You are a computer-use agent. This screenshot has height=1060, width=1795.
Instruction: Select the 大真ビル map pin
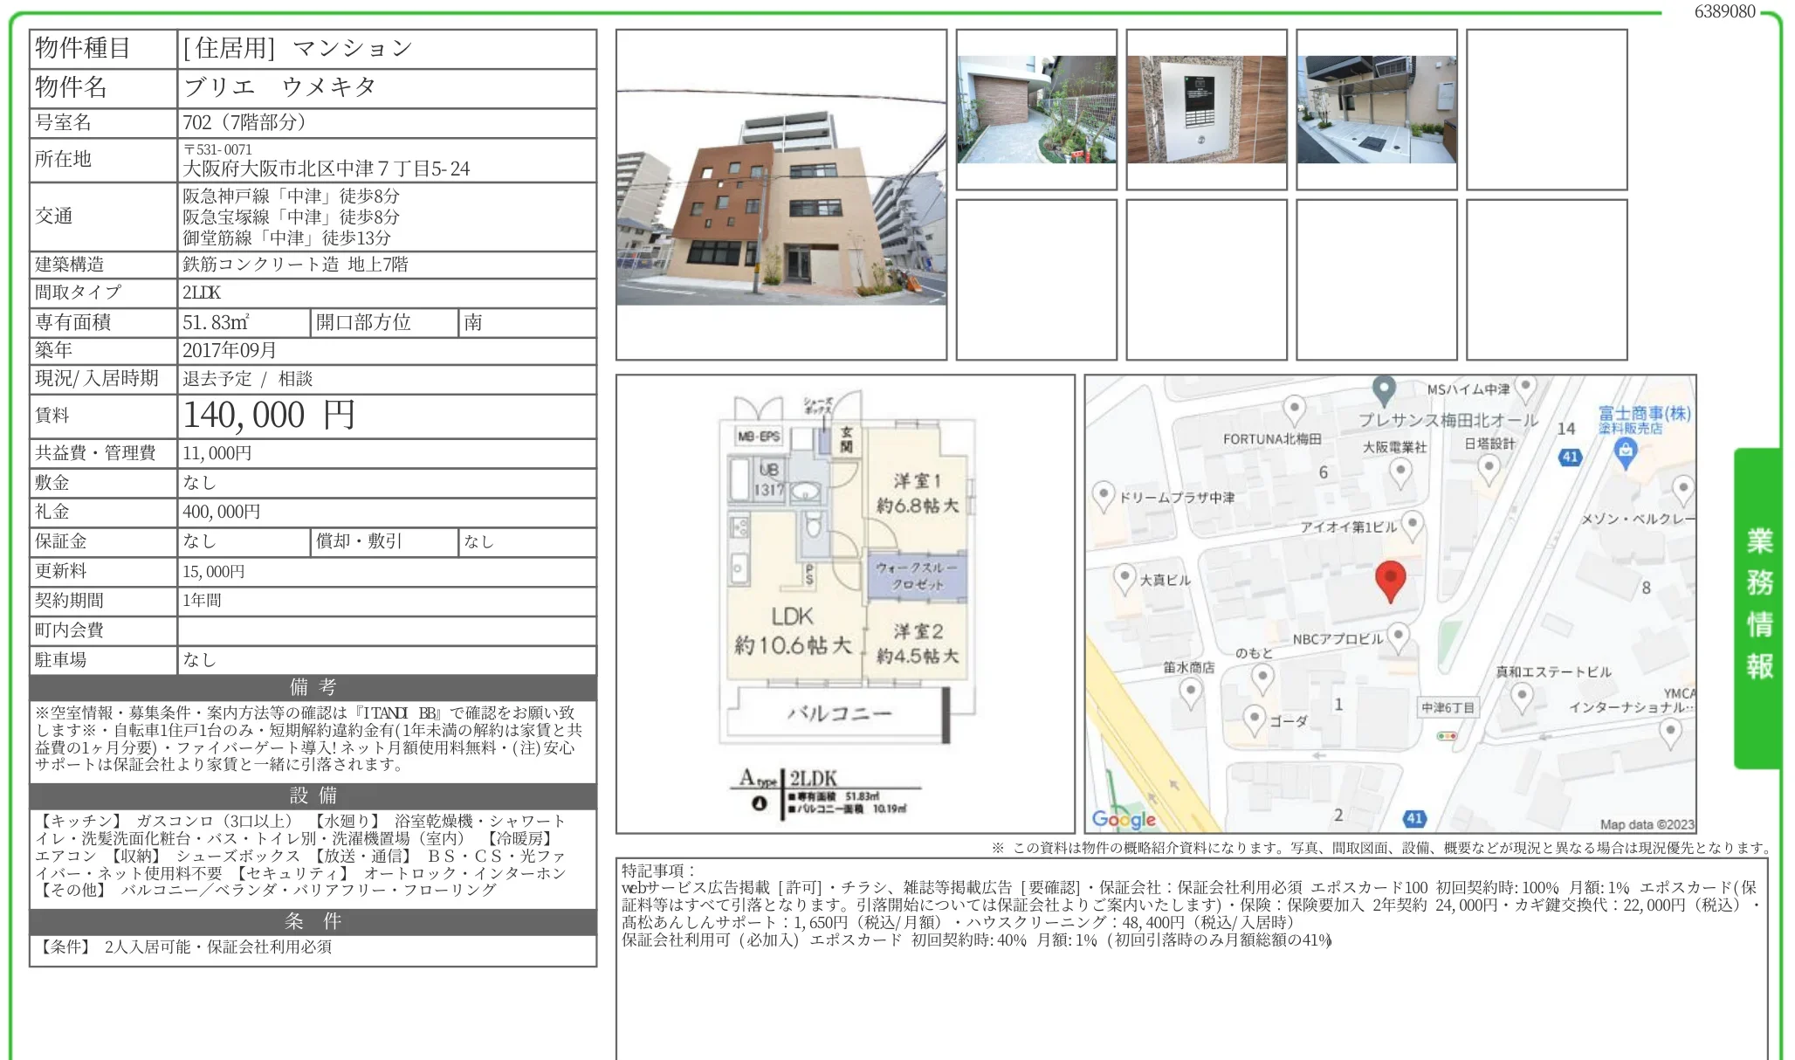[1124, 577]
